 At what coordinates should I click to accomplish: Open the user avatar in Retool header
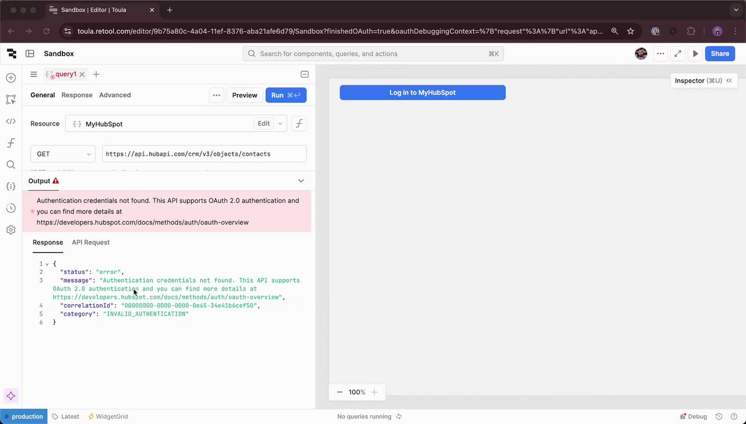pyautogui.click(x=641, y=54)
